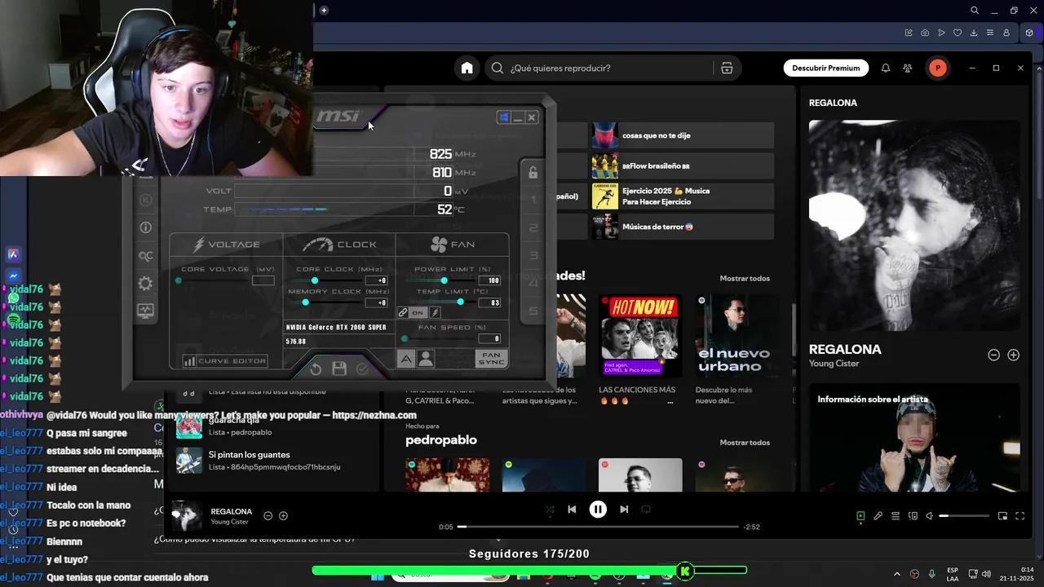Viewport: 1044px width, 587px height.
Task: Open MSI Afterburner info icon
Action: click(145, 227)
